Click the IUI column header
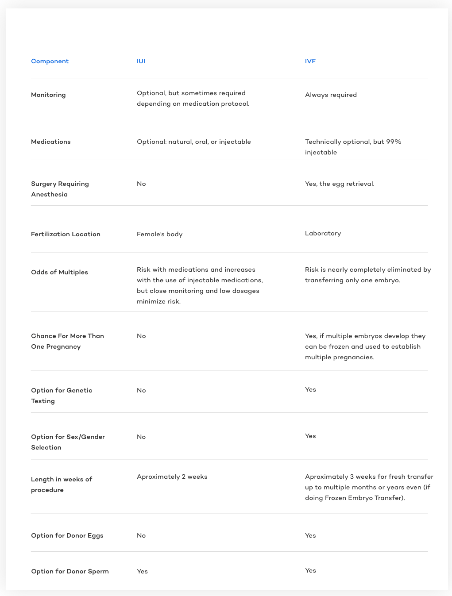This screenshot has width=452, height=596. click(x=141, y=61)
